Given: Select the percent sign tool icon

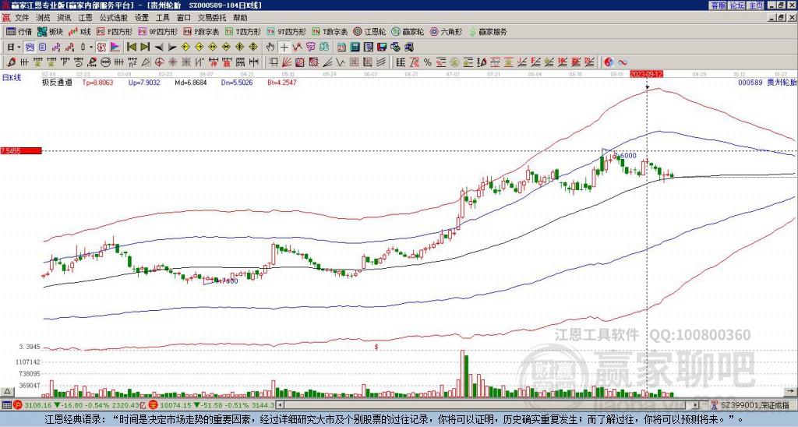Looking at the screenshot, I should click(428, 62).
